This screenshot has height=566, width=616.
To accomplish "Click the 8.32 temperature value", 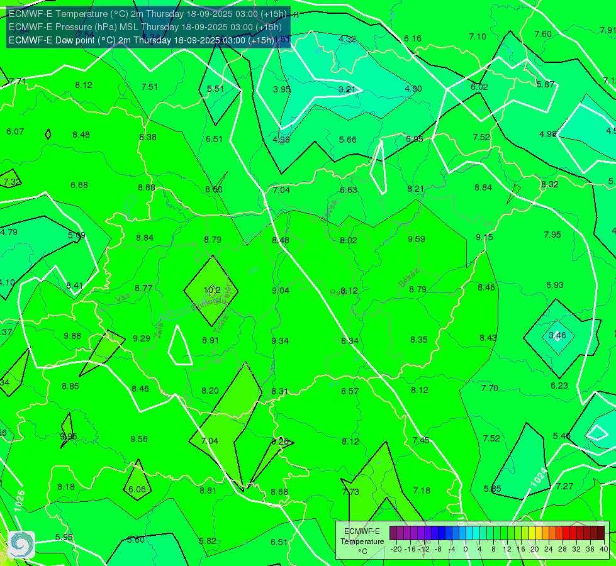I will point(549,184).
